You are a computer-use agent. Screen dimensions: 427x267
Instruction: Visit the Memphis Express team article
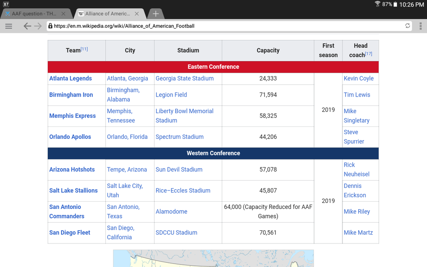pos(73,116)
